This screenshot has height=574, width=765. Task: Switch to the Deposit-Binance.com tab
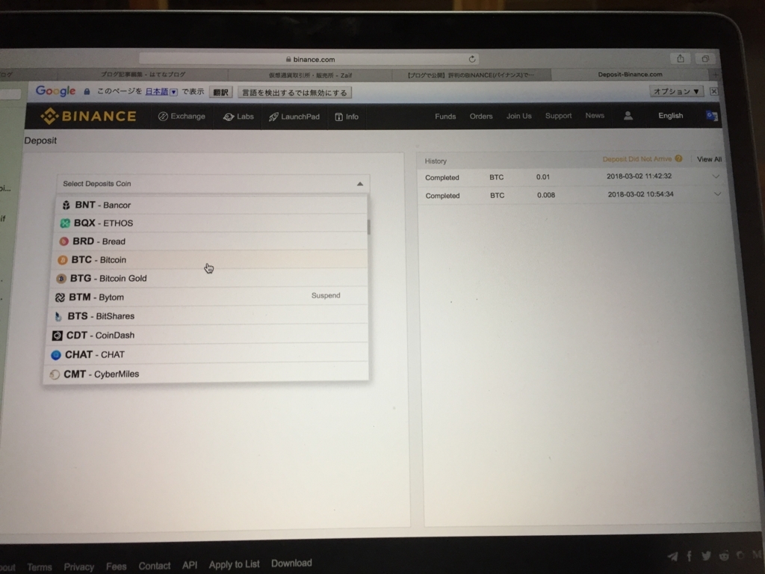tap(630, 74)
